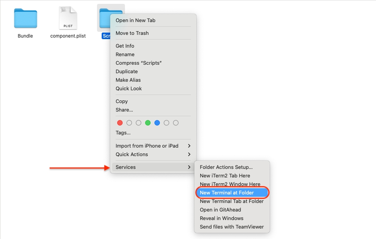Select Move to Trash
Image resolution: width=376 pixels, height=239 pixels.
[x=132, y=33]
